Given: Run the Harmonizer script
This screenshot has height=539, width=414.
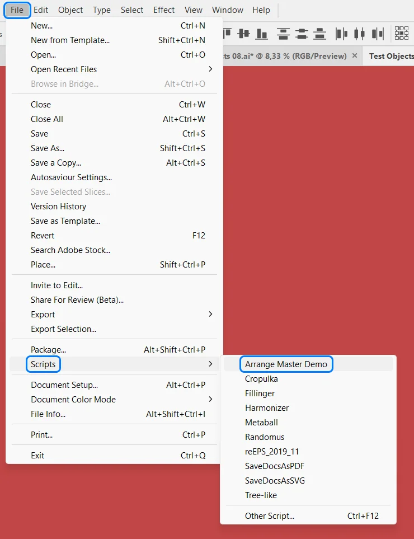Looking at the screenshot, I should click(267, 408).
